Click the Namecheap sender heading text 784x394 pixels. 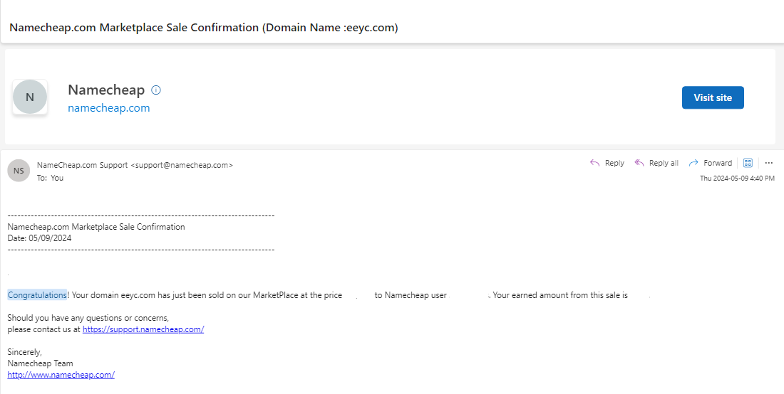[x=106, y=90]
